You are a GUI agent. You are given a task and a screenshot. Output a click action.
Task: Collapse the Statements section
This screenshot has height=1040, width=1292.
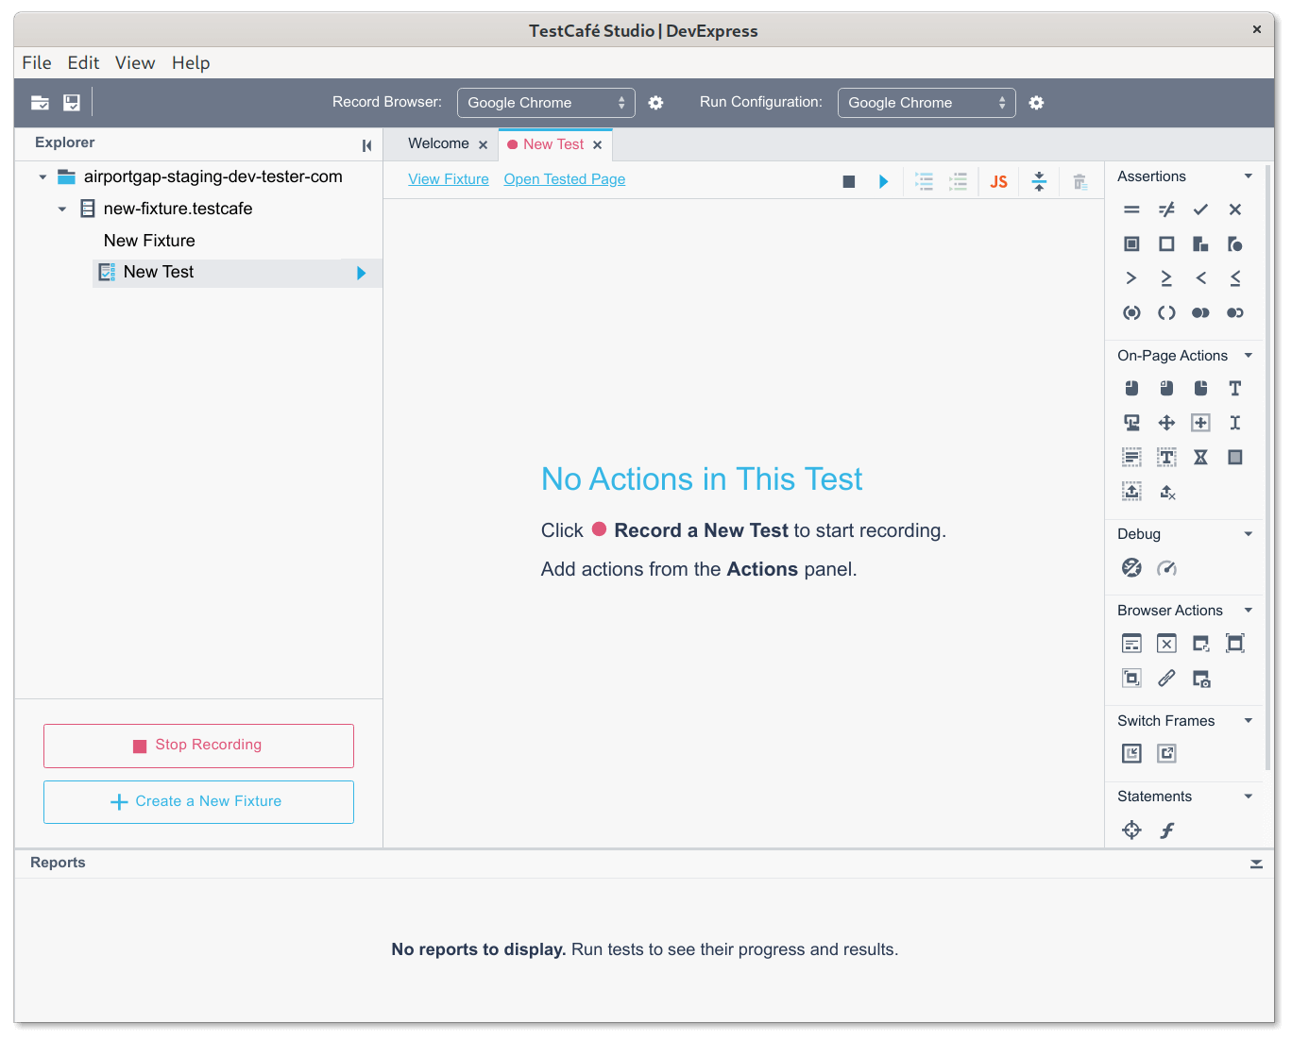coord(1248,797)
